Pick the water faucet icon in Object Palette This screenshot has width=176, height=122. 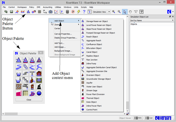[26, 87]
